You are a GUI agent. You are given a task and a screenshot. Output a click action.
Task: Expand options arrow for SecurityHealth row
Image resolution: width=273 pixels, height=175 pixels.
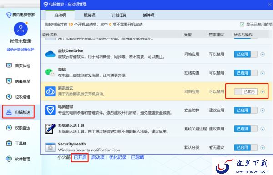[x=263, y=148]
